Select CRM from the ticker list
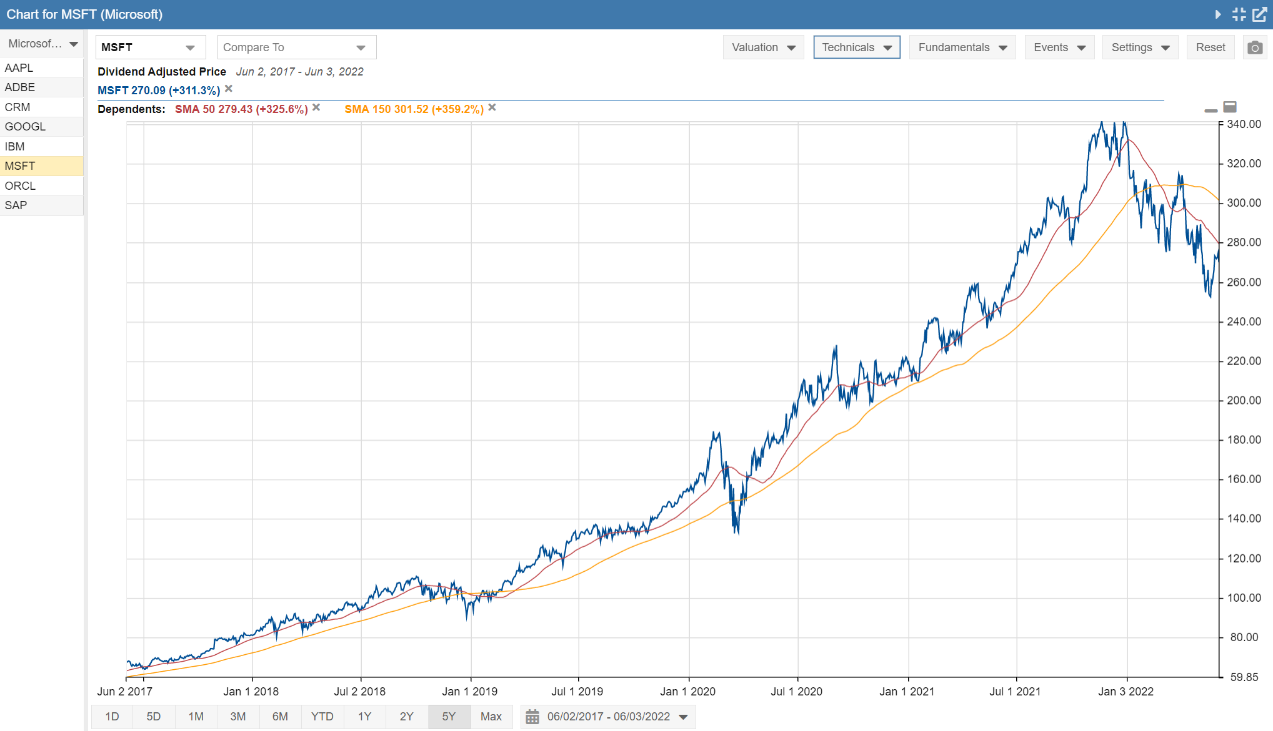 pyautogui.click(x=42, y=107)
